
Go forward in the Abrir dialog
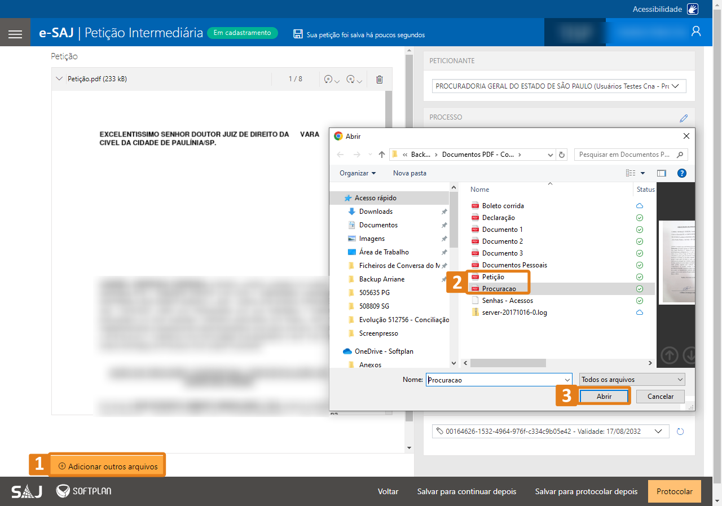click(x=356, y=155)
